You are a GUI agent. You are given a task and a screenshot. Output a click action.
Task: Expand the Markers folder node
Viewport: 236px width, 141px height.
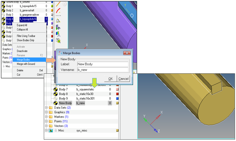pos(46,117)
